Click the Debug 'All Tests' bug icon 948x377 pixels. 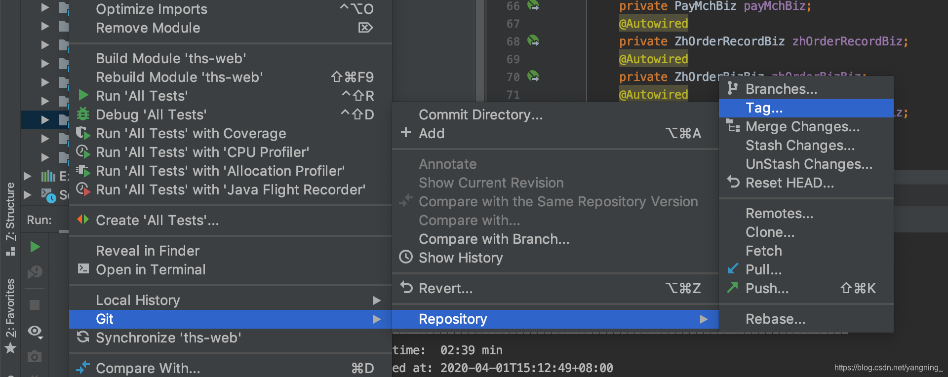tap(83, 114)
